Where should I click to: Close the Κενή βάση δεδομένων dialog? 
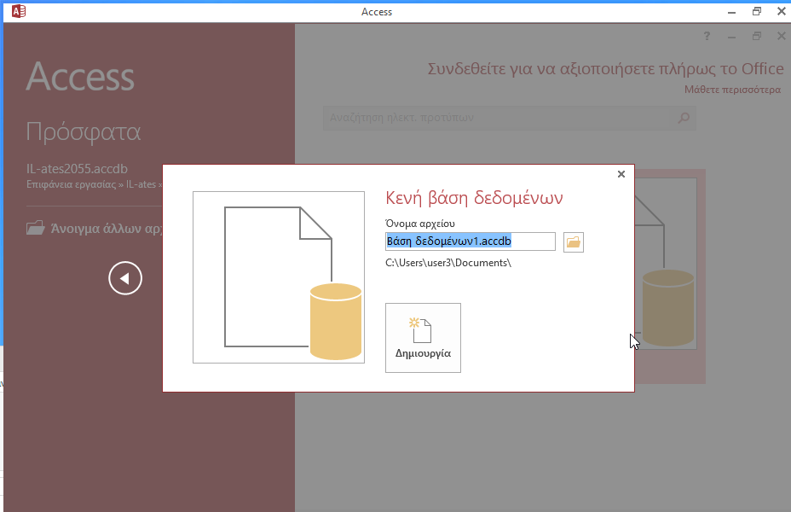point(621,174)
